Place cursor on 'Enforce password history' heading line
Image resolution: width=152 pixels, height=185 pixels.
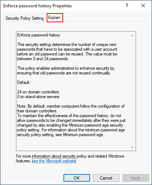click(39, 35)
